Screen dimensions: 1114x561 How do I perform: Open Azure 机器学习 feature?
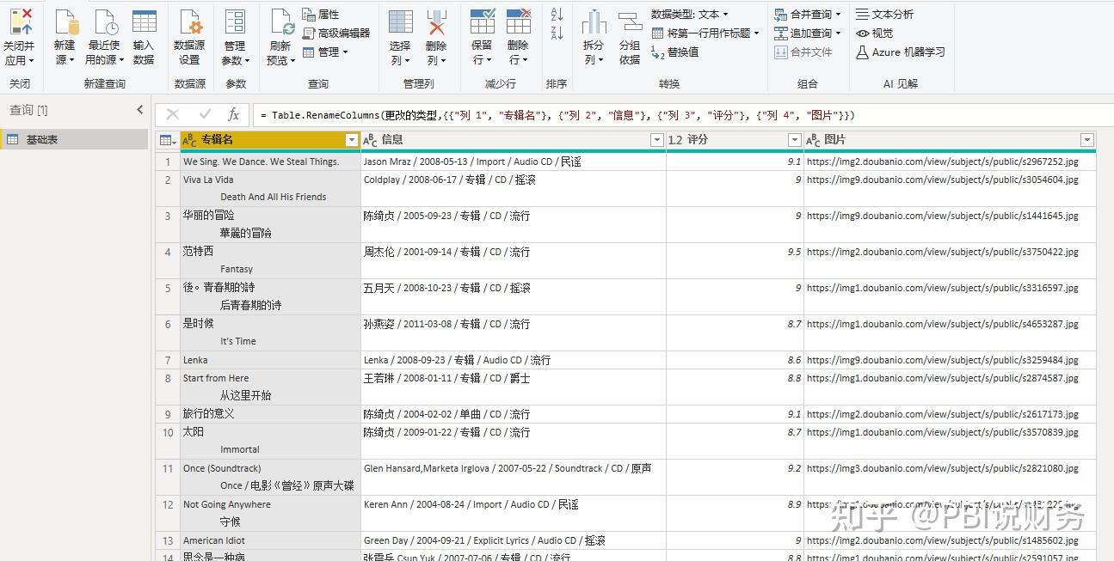tap(901, 52)
